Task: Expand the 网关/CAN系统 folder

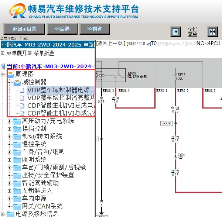Action: click(9, 206)
